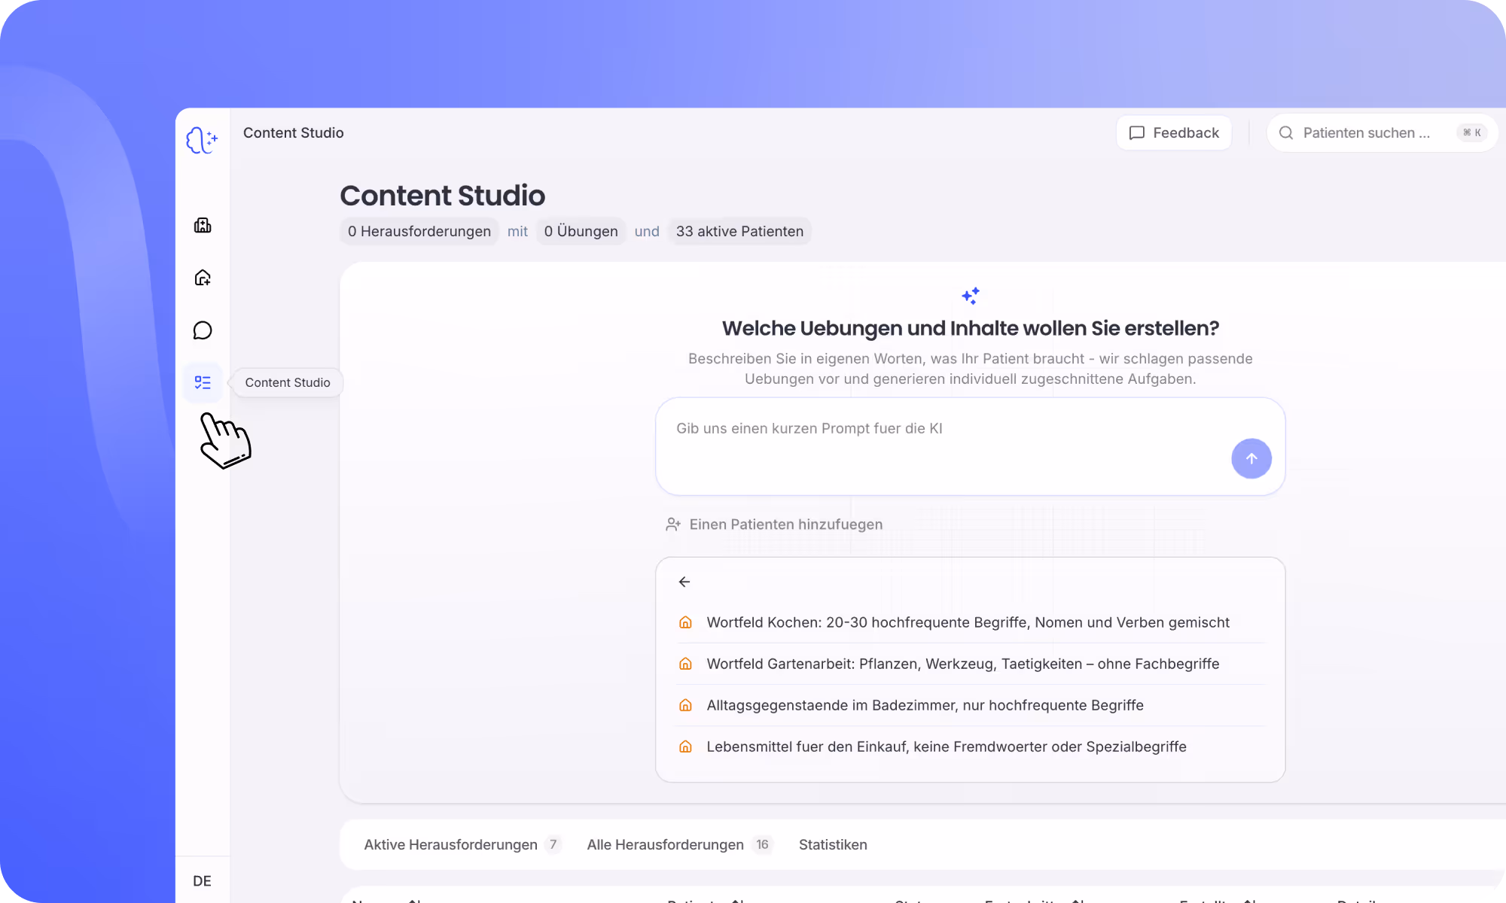Choose the Wortfeld Gartenarbeit suggestion

click(x=962, y=664)
